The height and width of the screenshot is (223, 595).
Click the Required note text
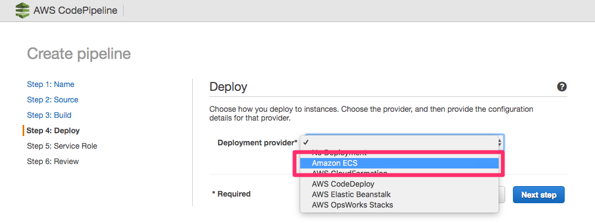point(231,194)
